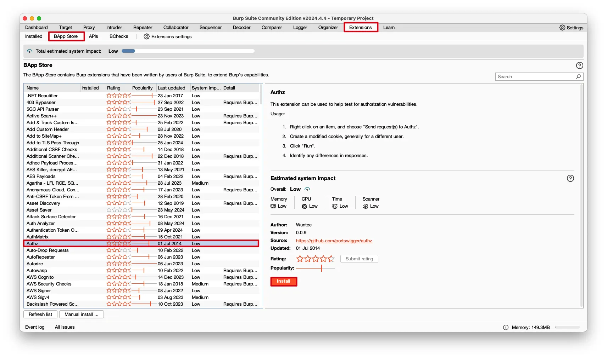This screenshot has height=358, width=607.
Task: Click the memory usage bar in status bar
Action: [x=568, y=328]
